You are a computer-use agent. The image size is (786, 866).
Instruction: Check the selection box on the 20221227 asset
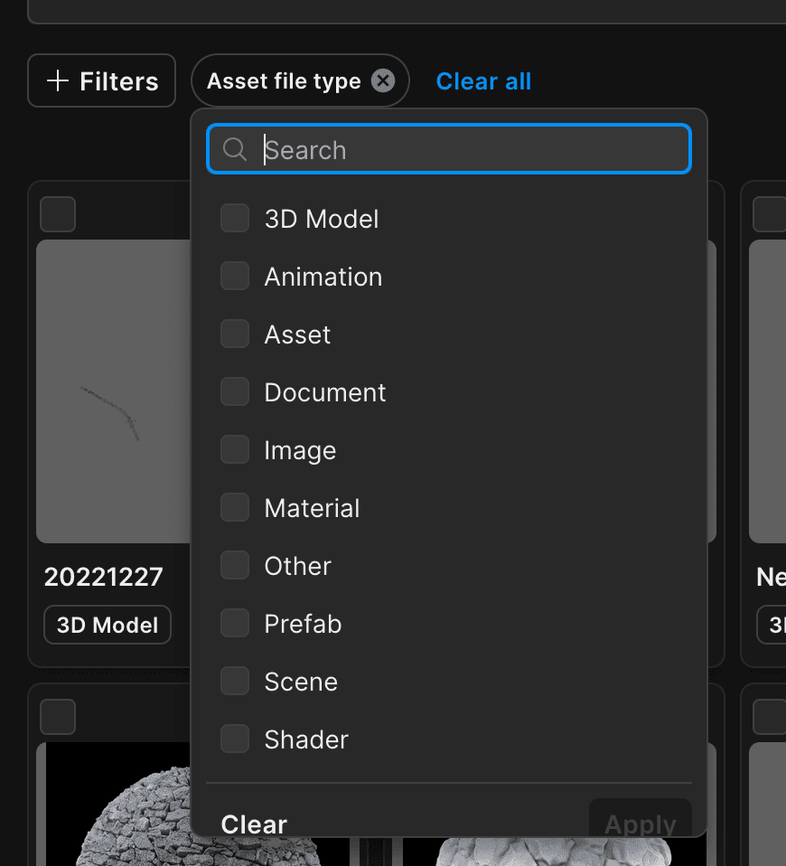coord(57,214)
